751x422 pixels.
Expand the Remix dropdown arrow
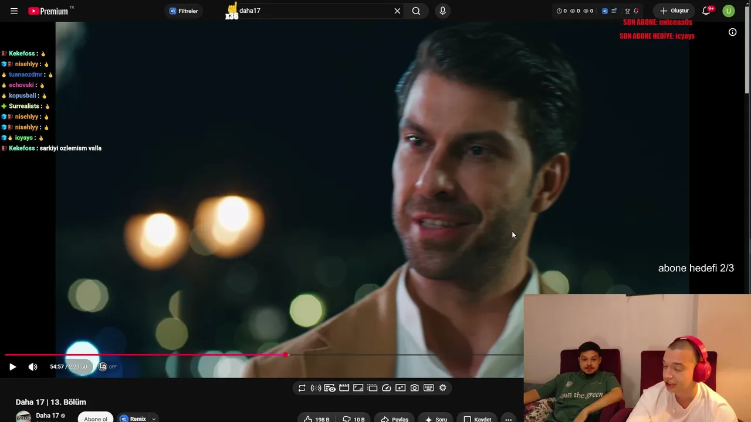(153, 418)
